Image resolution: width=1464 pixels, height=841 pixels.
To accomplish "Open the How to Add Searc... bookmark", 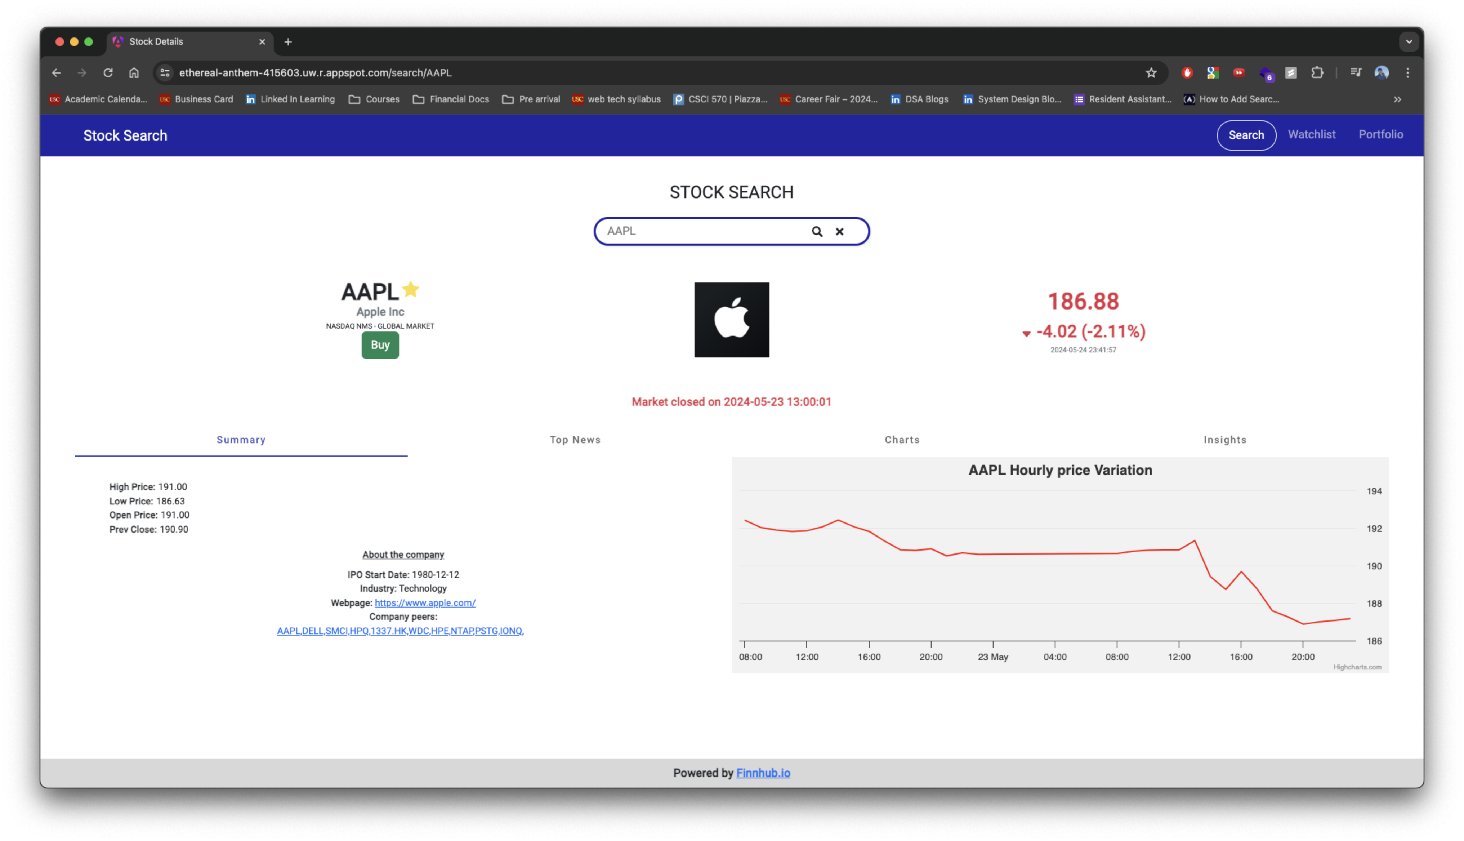I will [1231, 99].
